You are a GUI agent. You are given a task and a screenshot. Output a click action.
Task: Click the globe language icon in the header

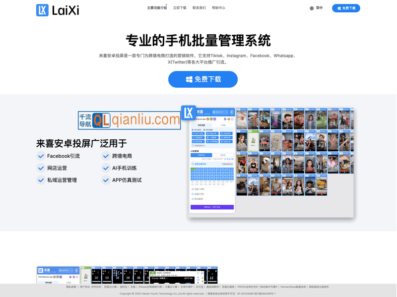(x=312, y=8)
